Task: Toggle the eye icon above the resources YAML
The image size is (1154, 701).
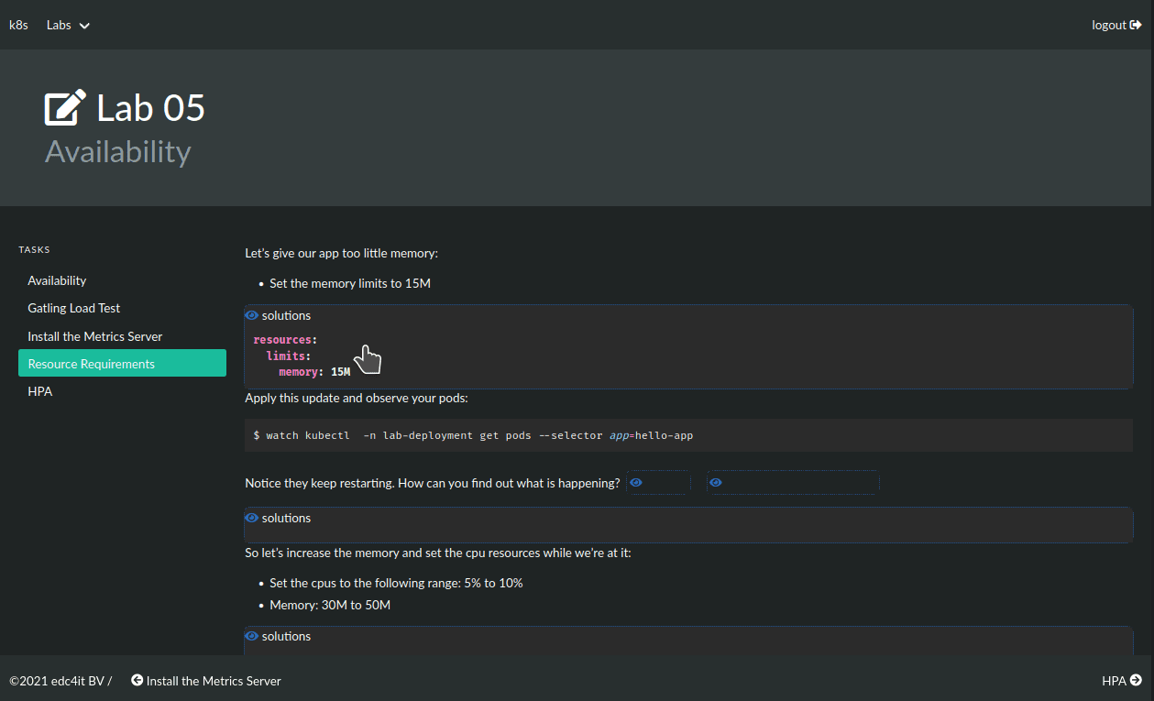Action: click(251, 315)
